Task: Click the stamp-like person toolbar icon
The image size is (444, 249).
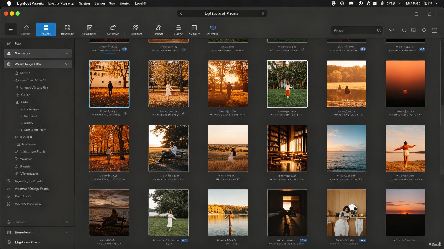Action: 158,28
